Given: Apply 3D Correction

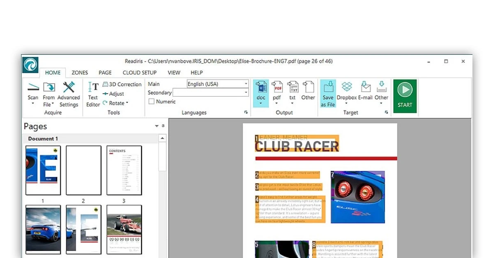Looking at the screenshot, I should [122, 84].
